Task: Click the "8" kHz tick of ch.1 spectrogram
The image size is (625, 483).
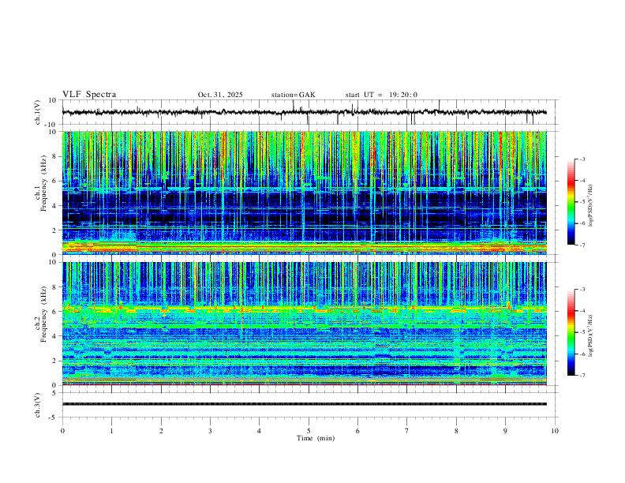Action: pyautogui.click(x=55, y=156)
